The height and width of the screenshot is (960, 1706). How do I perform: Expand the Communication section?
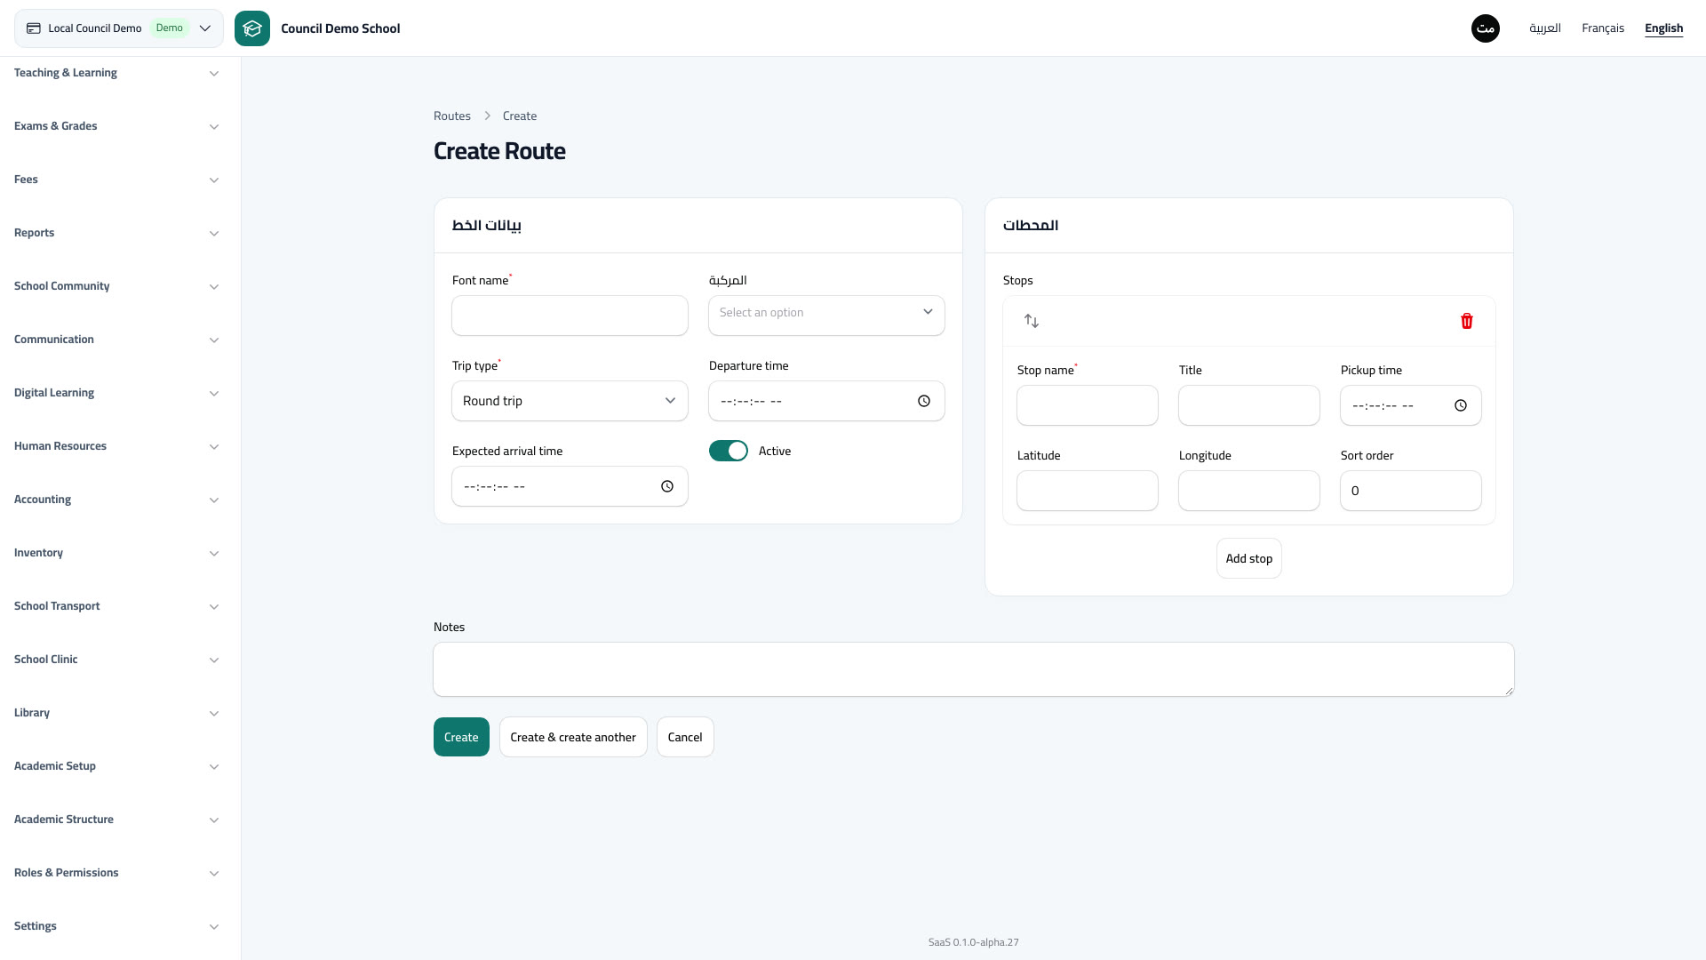116,340
